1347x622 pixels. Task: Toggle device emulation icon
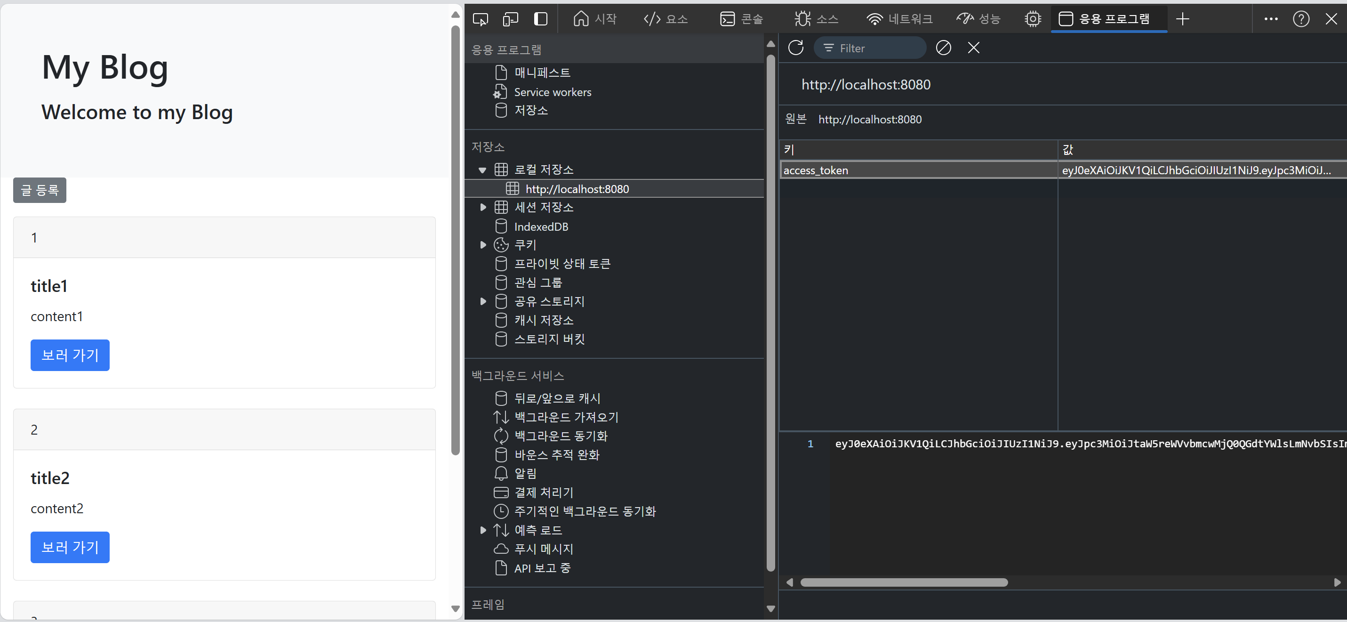[510, 19]
